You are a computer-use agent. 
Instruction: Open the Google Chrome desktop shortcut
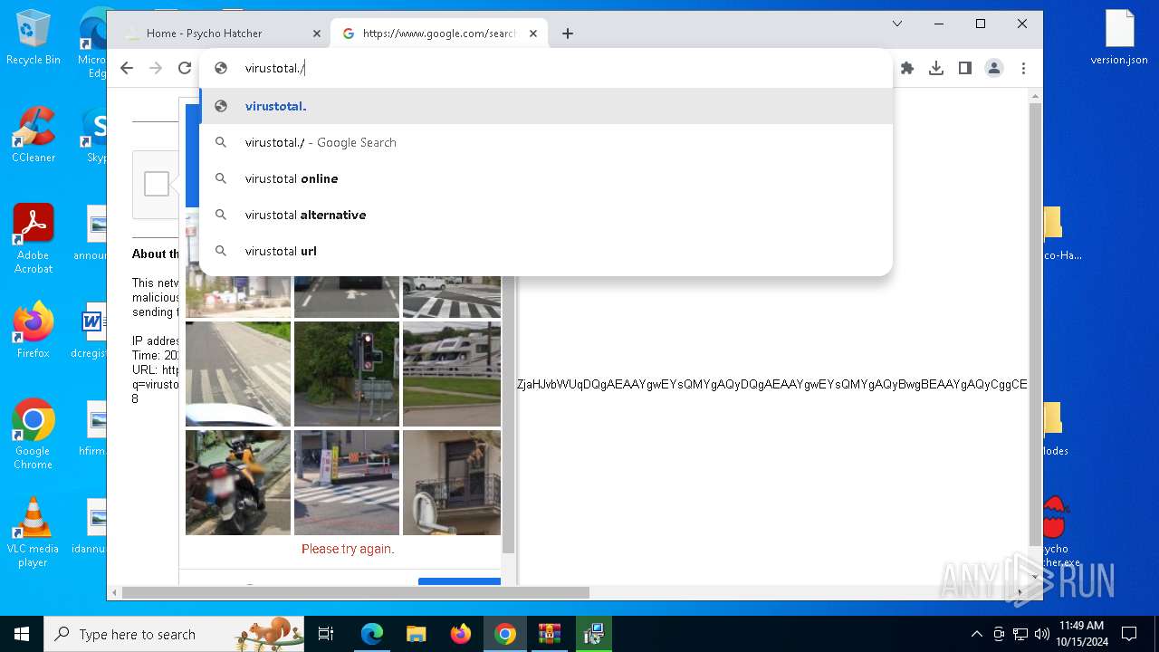(34, 435)
